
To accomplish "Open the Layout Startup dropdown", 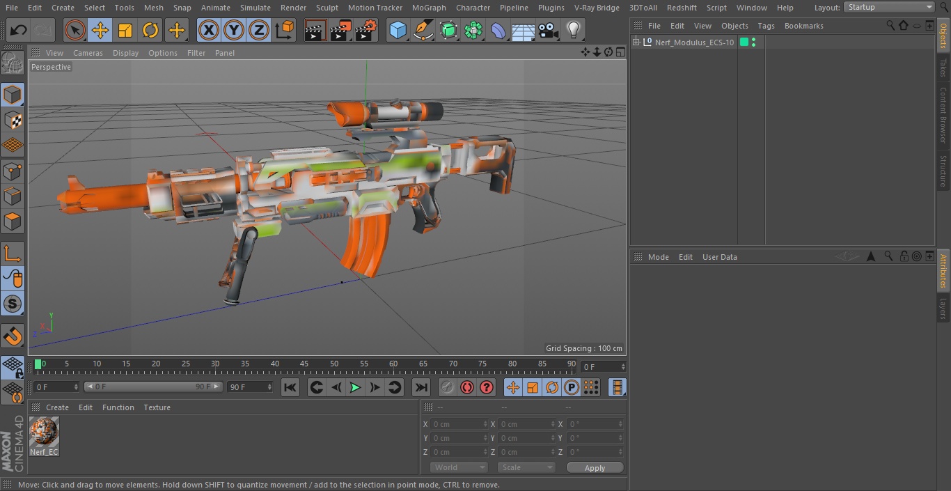I will [889, 7].
